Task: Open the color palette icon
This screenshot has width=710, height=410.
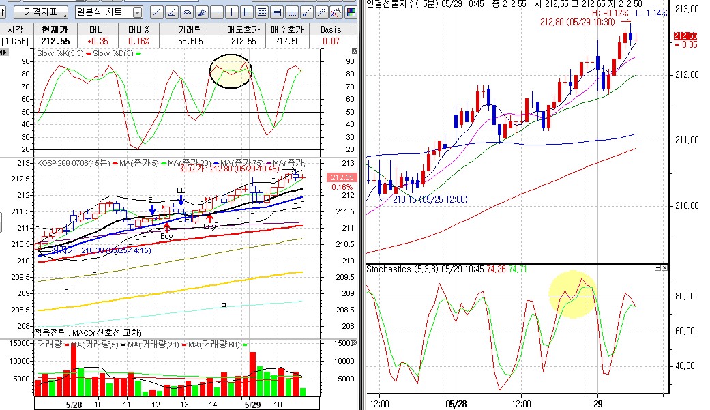Action: pos(351,12)
